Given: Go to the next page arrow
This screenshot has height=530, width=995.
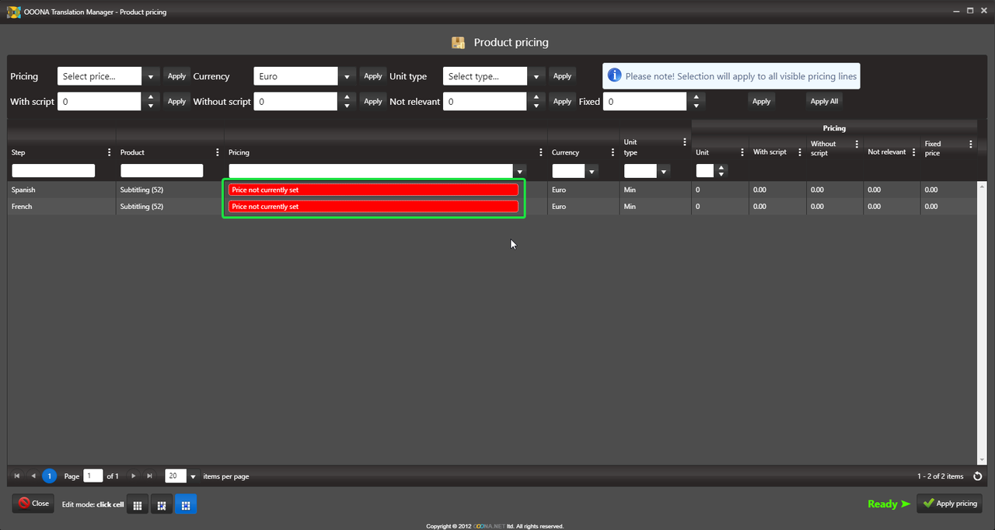Looking at the screenshot, I should click(134, 476).
